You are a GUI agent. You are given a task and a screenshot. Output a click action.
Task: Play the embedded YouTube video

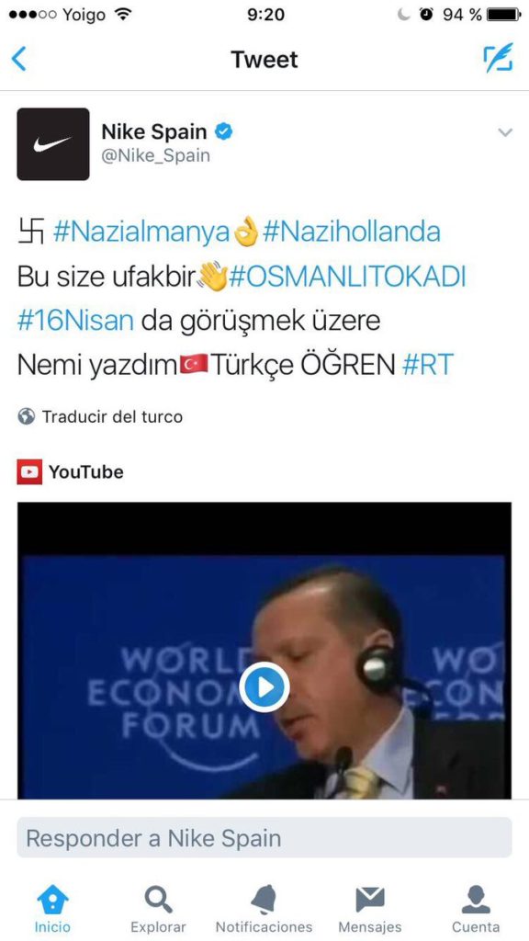(x=264, y=687)
